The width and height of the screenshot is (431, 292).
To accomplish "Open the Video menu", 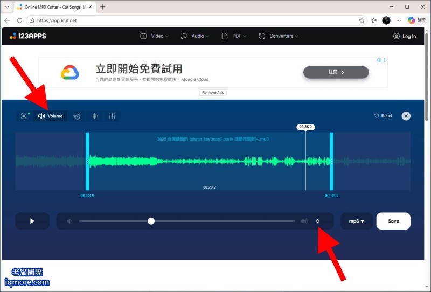I will [154, 36].
